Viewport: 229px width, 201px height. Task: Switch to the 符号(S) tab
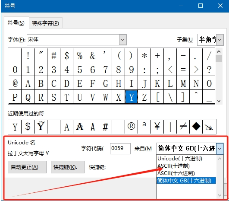coord(16,23)
